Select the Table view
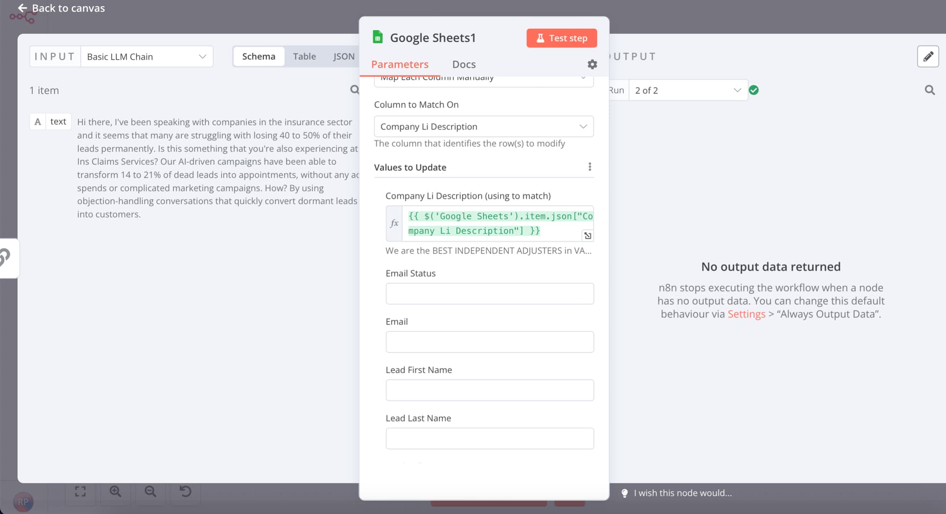The width and height of the screenshot is (946, 514). click(304, 57)
